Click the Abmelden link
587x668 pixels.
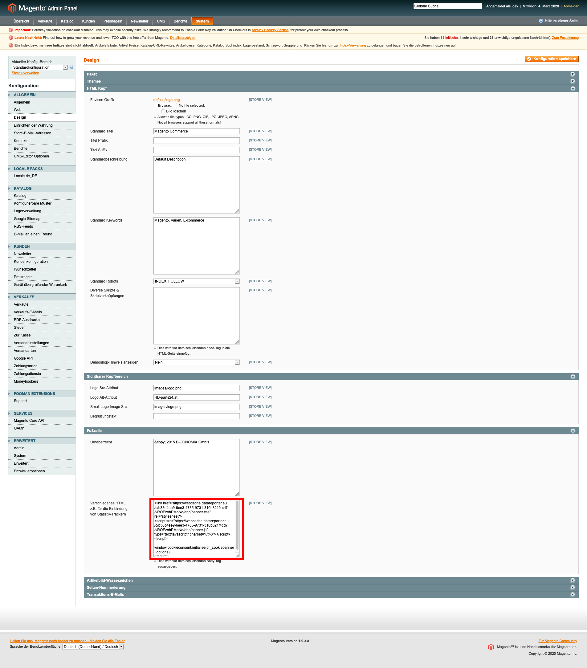pos(571,6)
